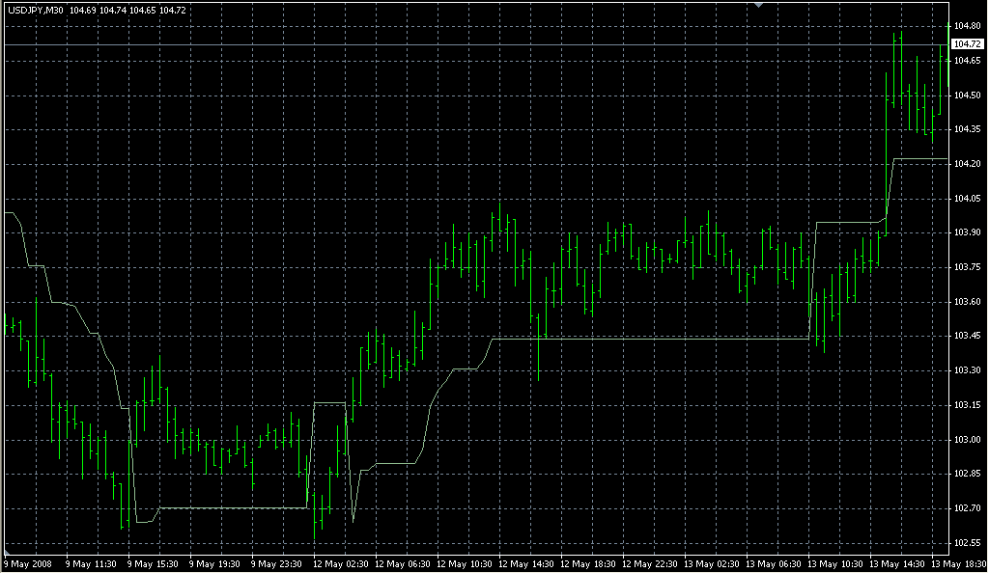989x573 pixels.
Task: Click the 103.90 price scale label
Action: [966, 232]
